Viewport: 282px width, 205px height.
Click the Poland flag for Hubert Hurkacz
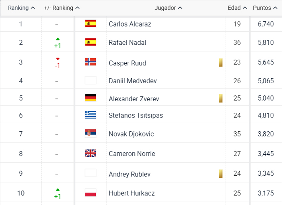[91, 193]
